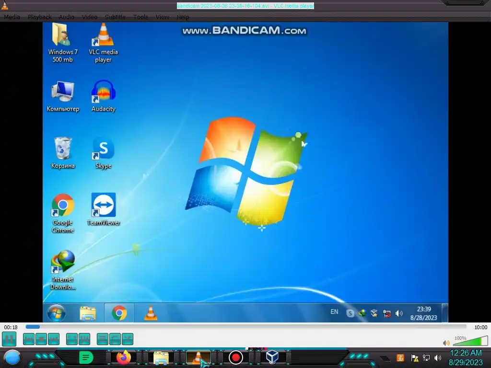
Task: Click the VLC cone icon in the title bar
Action: (5, 5)
